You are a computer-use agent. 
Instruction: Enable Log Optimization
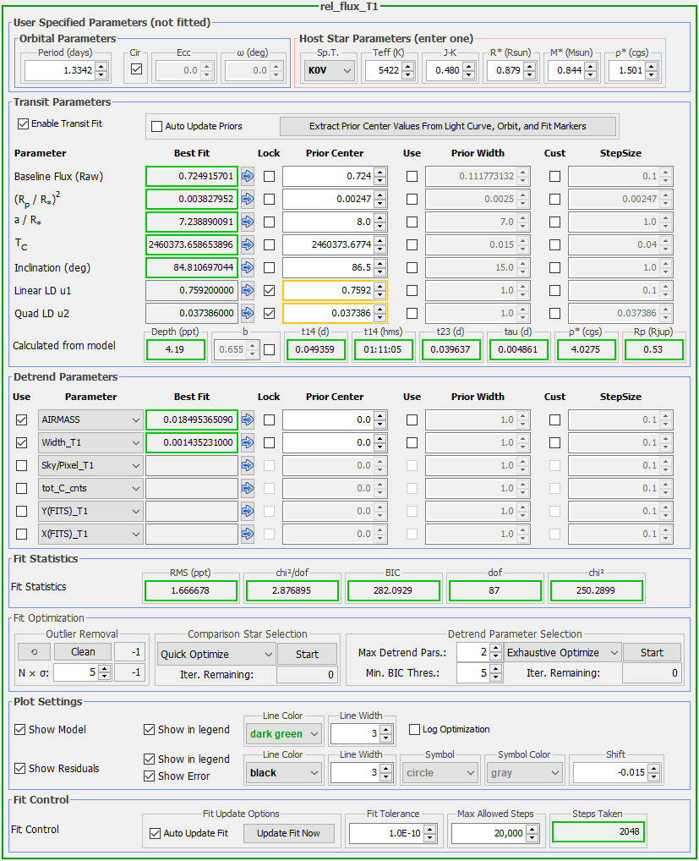[415, 729]
